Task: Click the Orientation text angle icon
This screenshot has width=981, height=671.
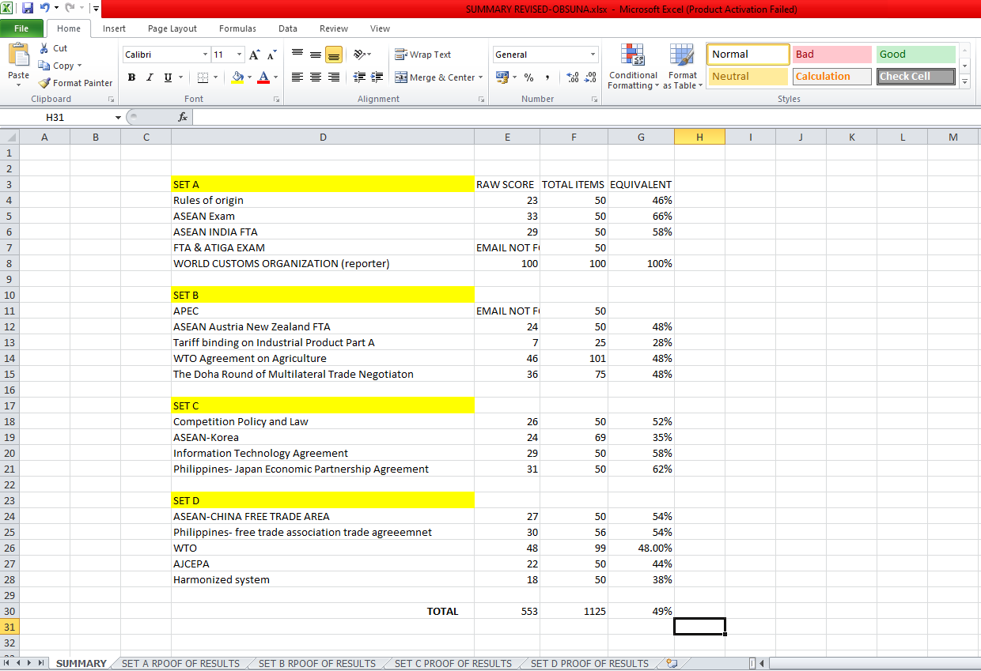Action: click(358, 55)
